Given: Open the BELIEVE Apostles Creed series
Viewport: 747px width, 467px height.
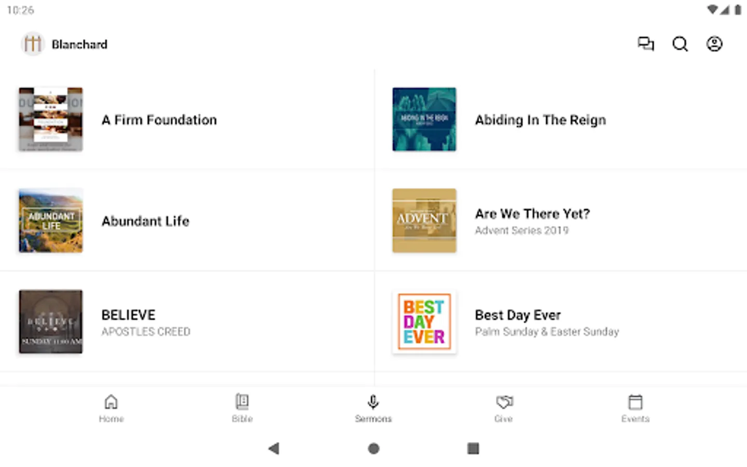Looking at the screenshot, I should click(187, 322).
